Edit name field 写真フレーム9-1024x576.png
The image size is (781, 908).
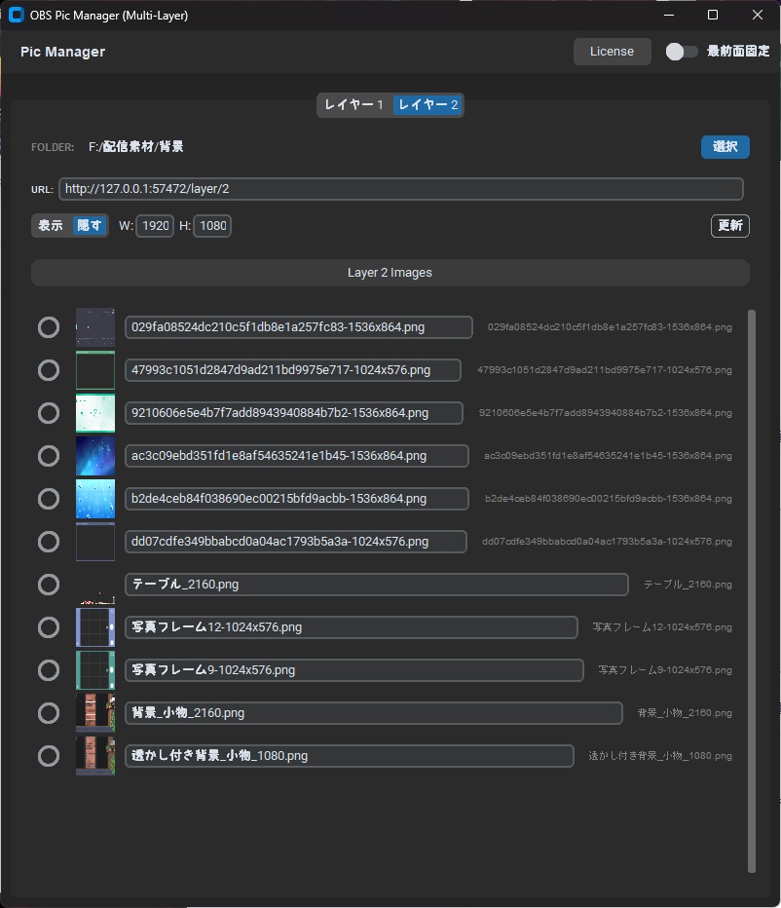click(354, 670)
